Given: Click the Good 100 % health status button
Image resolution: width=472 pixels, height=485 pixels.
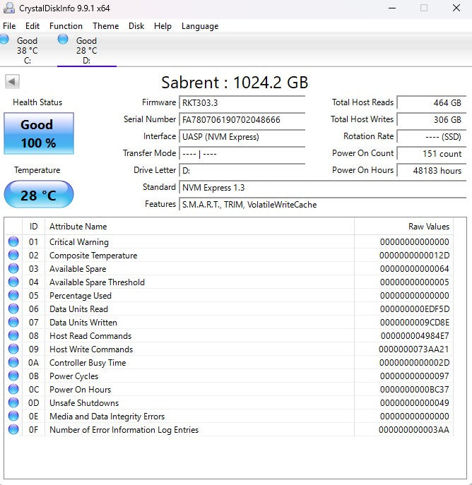Looking at the screenshot, I should click(x=39, y=133).
